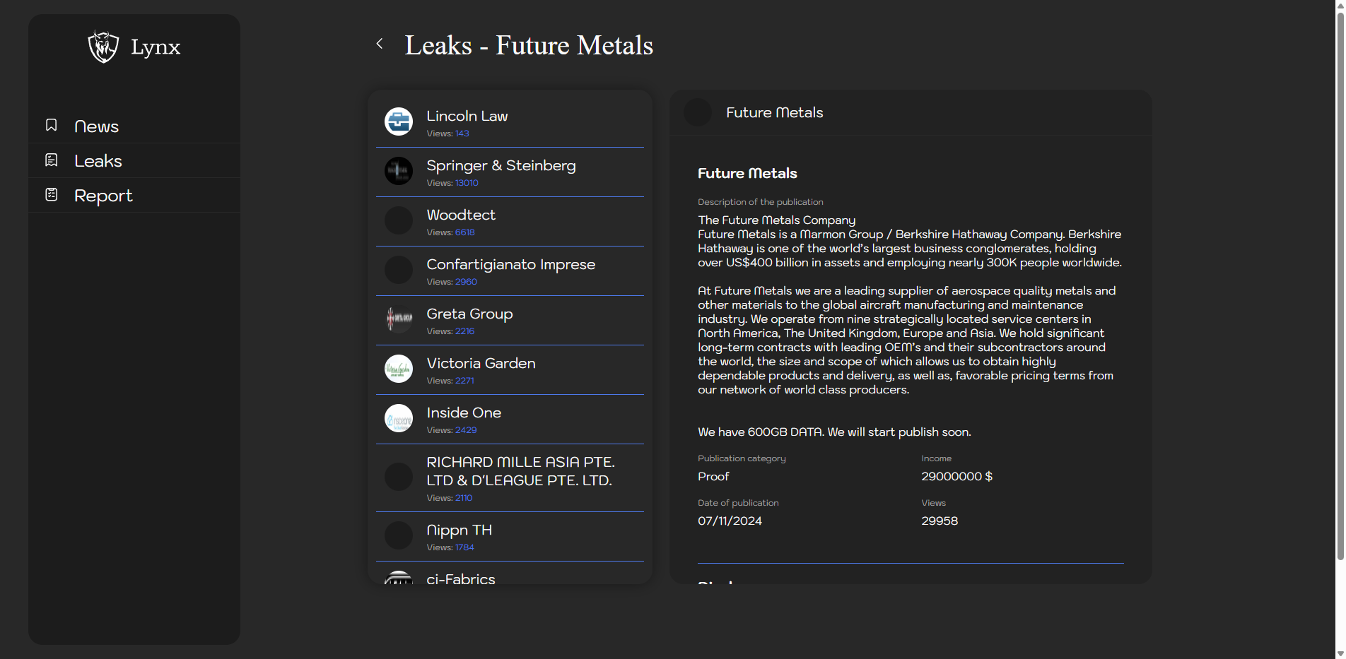Viewport: 1346px width, 659px height.
Task: Click the Victoria Garden logo thumbnail
Action: pos(399,369)
